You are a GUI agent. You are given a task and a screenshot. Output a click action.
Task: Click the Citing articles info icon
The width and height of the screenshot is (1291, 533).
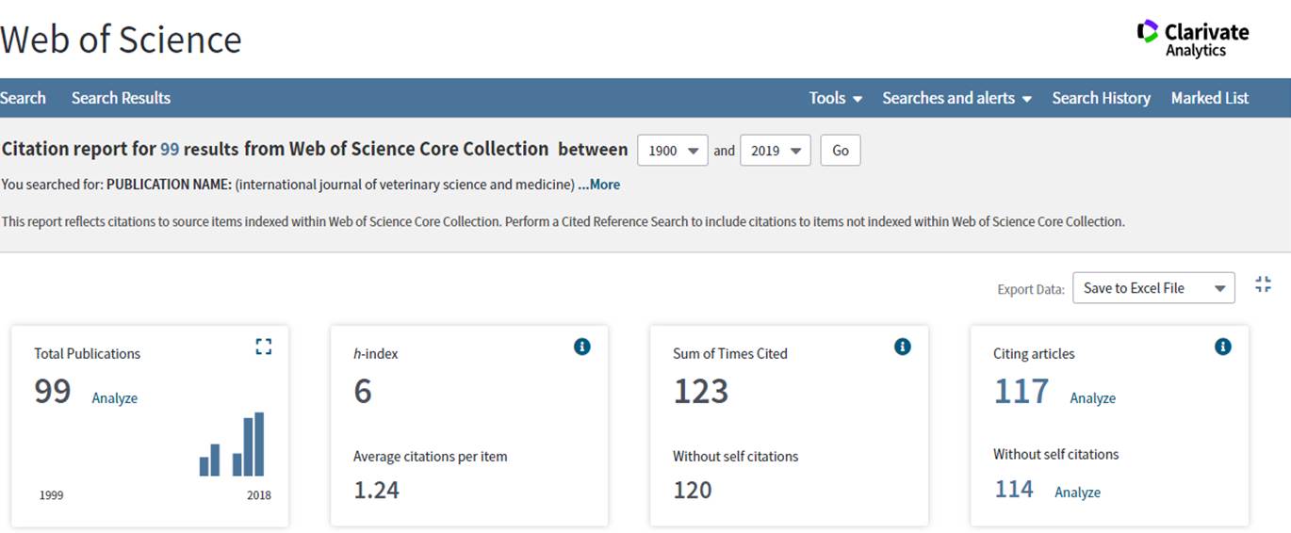pos(1223,347)
